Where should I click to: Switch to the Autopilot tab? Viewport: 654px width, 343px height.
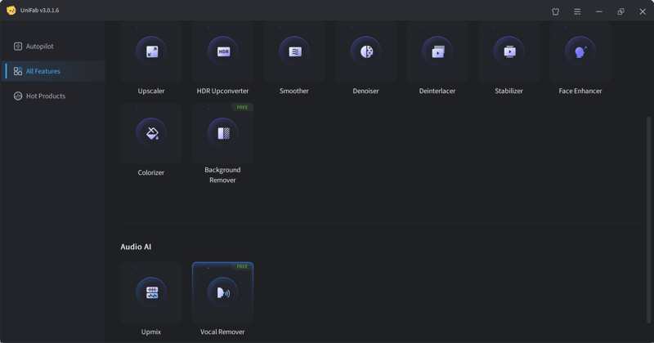pyautogui.click(x=39, y=47)
